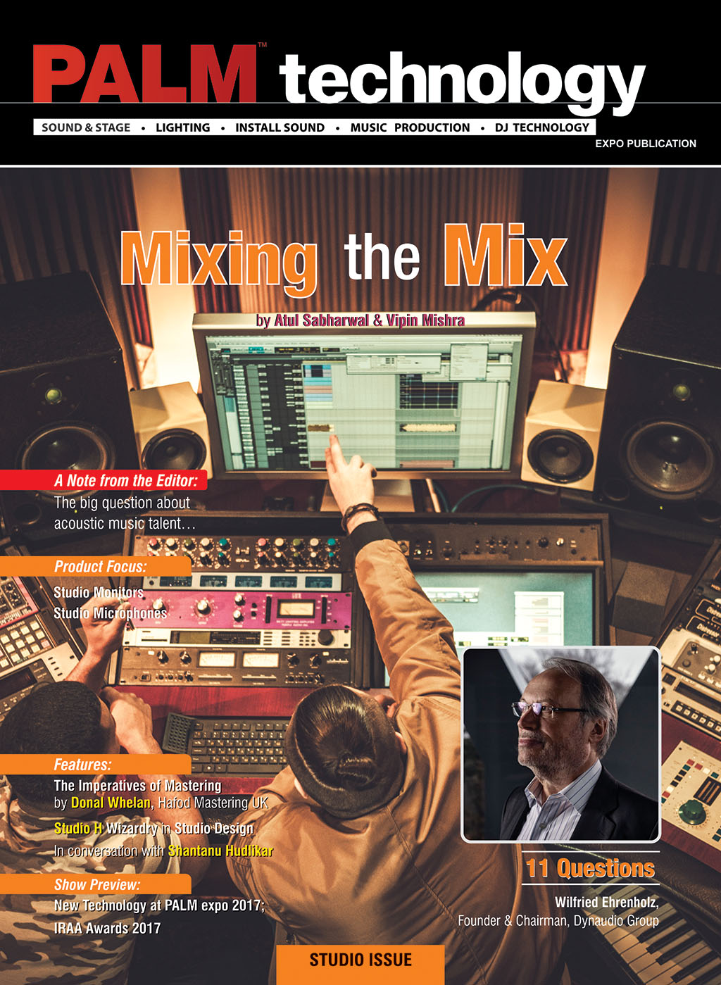Click the 'Product Focus:' banner
Screen dimensions: 721x985
click(x=96, y=567)
